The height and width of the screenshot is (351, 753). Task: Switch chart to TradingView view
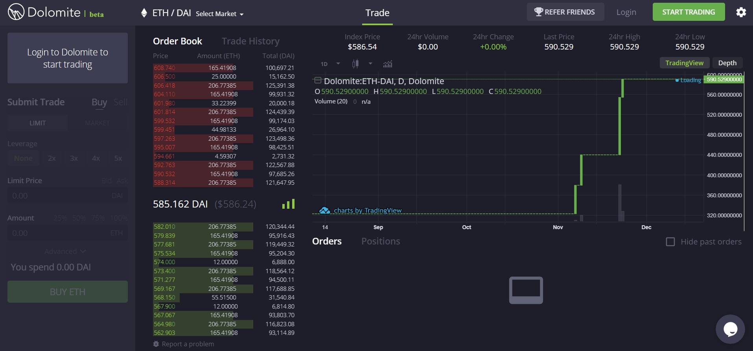(x=684, y=63)
